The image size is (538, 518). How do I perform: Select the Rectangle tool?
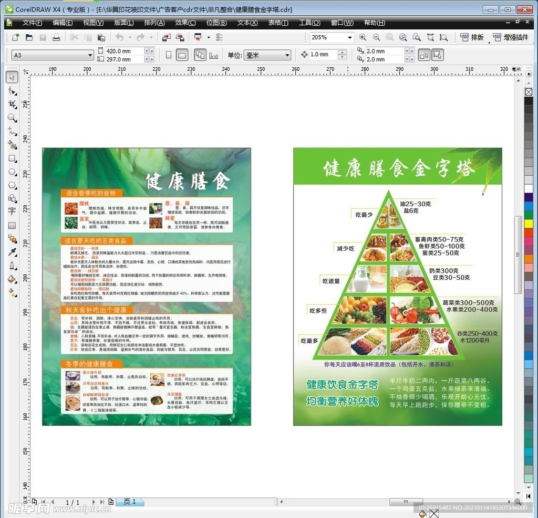[11, 158]
